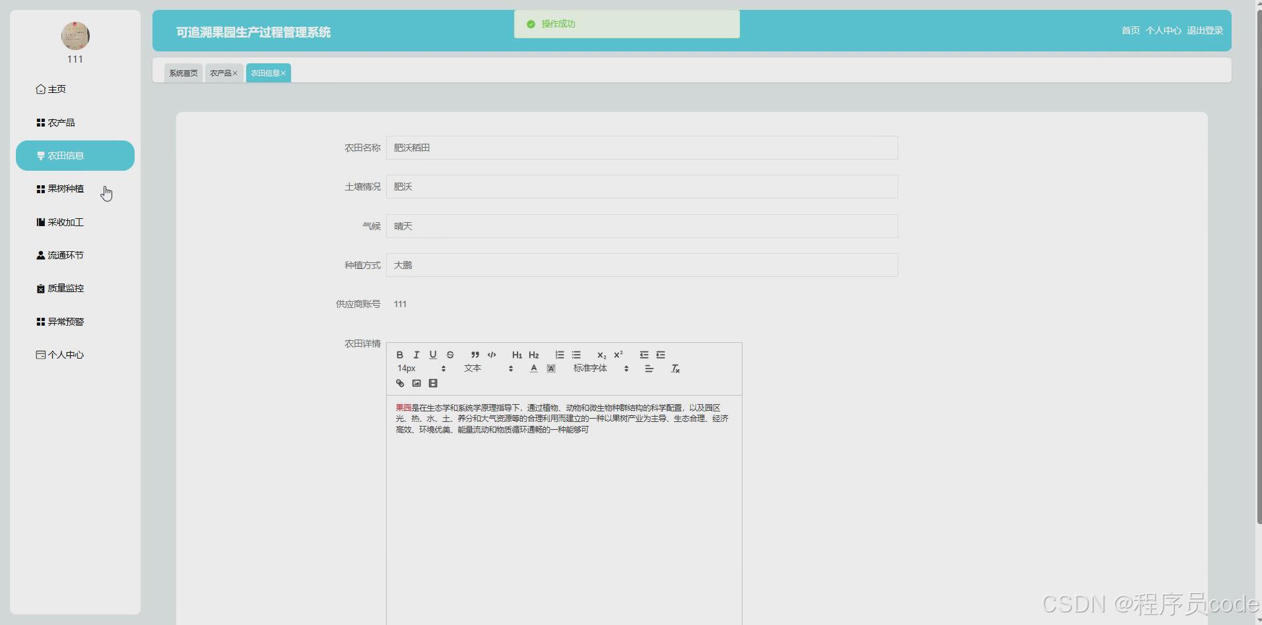Click the 首页 link in header
Screen dimensions: 1262x625
click(1130, 30)
